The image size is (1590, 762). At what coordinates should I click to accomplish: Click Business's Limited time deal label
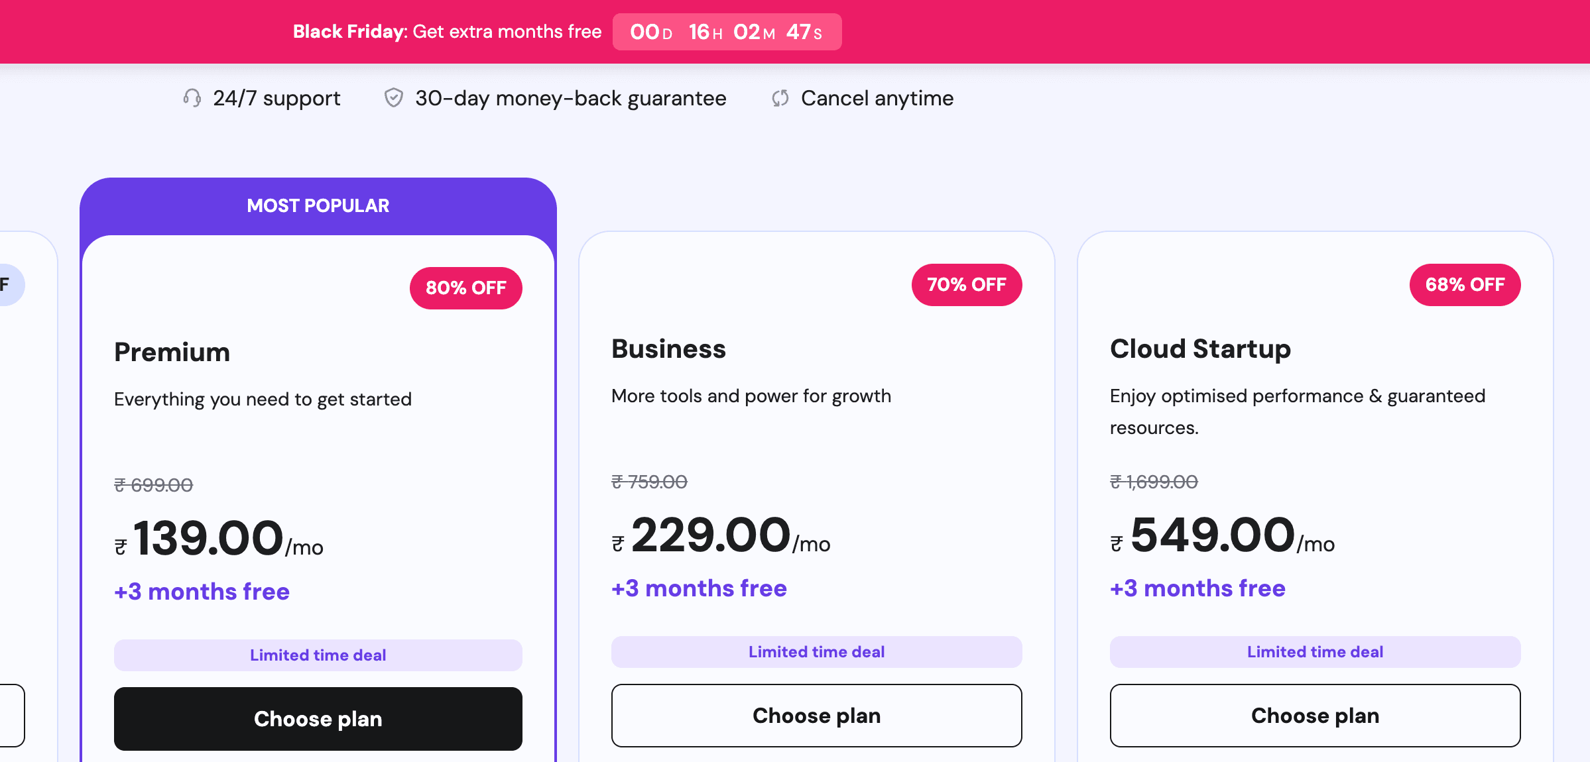tap(816, 652)
